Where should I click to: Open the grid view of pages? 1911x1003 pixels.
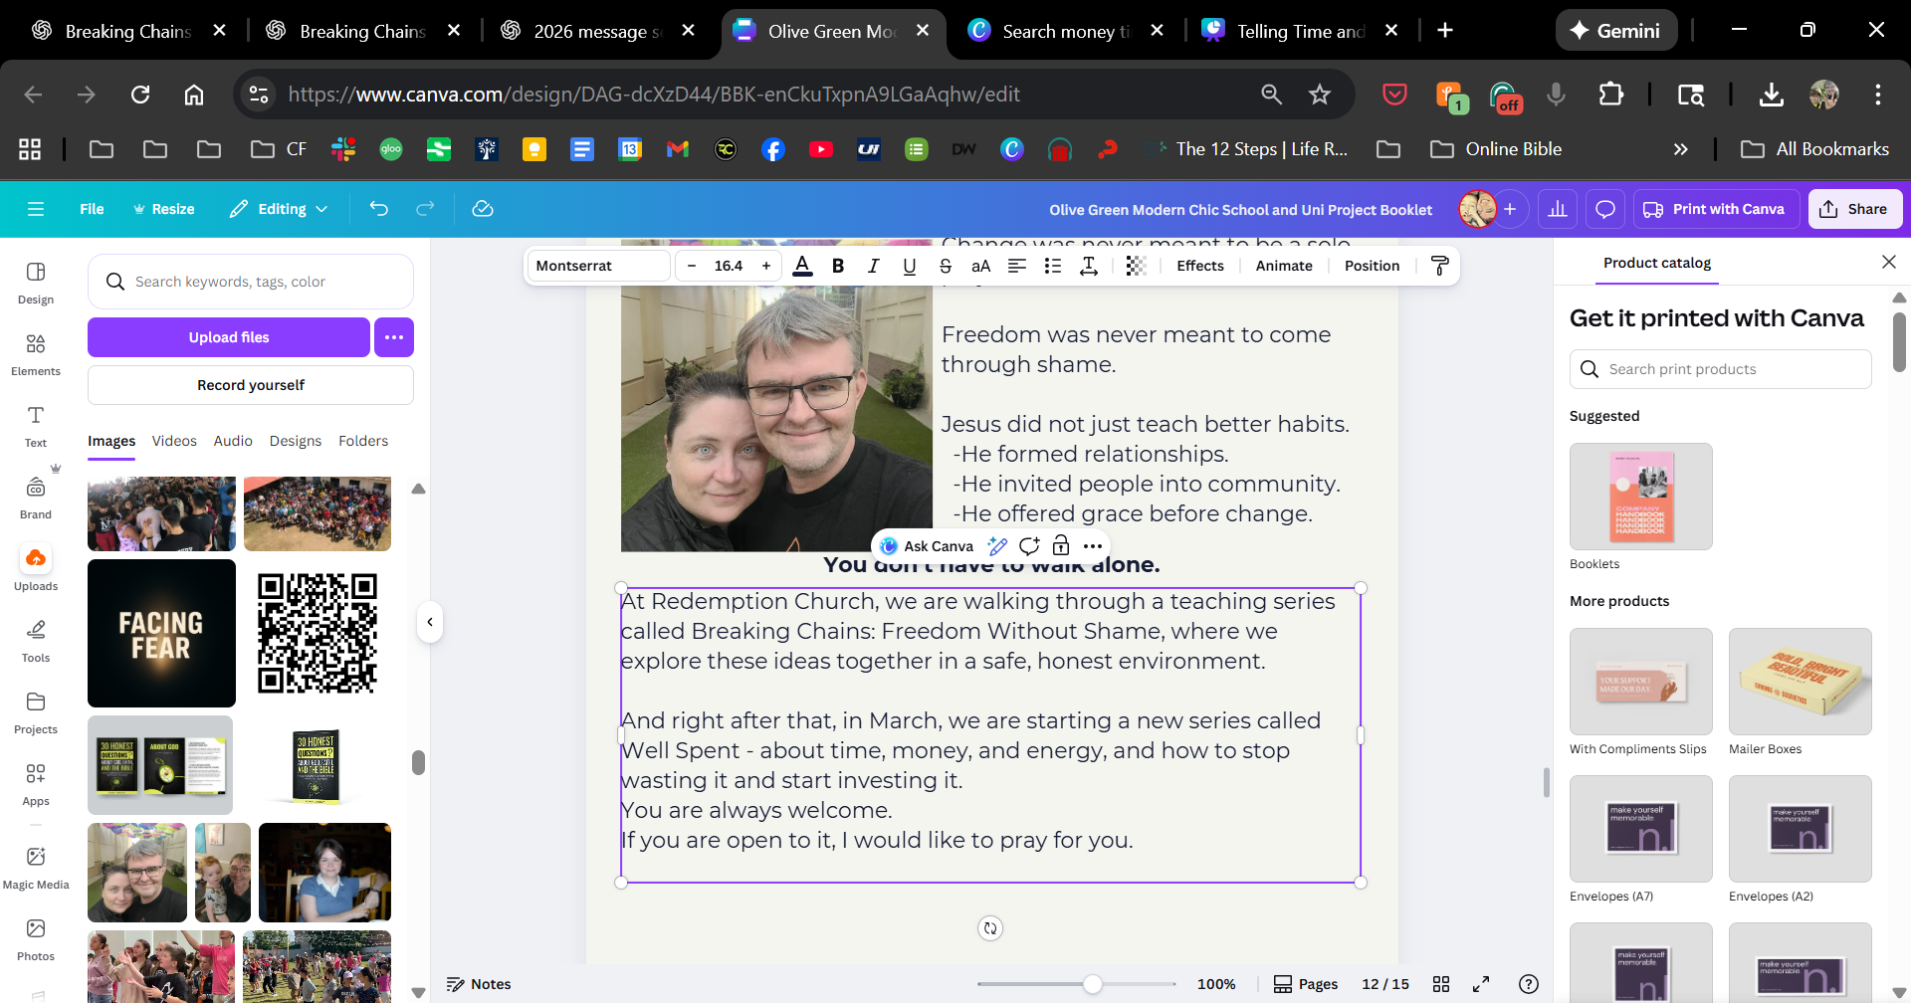coord(1441,984)
